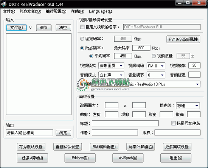Click the 清除 button
208x168 pixels.
coord(44,28)
